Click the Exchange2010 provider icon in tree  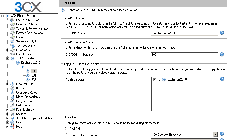coord(18,63)
